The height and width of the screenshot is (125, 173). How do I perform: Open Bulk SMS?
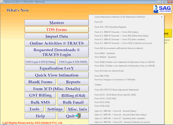40,102
